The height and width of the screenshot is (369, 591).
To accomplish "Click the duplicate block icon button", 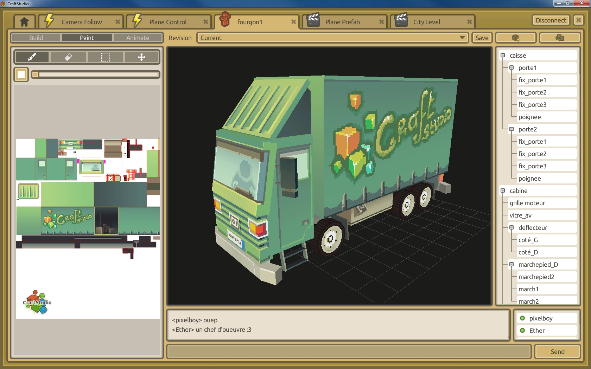I will click(559, 38).
